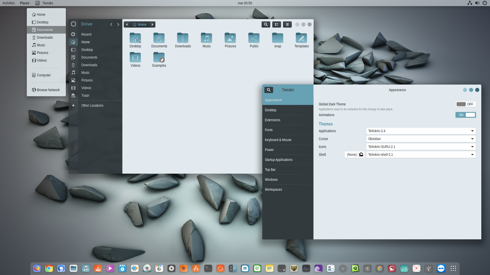
Task: Open the file manager hamburger menu
Action: click(x=287, y=24)
